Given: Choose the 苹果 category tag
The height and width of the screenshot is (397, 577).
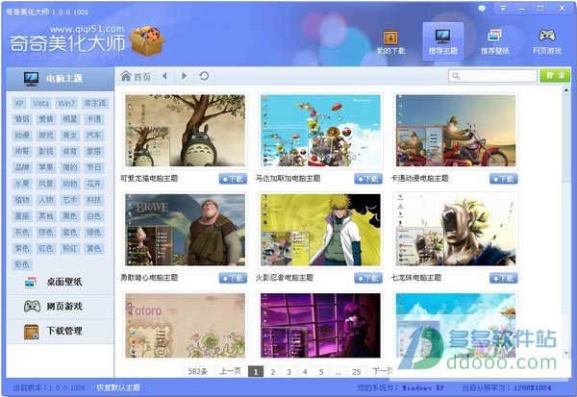Looking at the screenshot, I should (46, 168).
